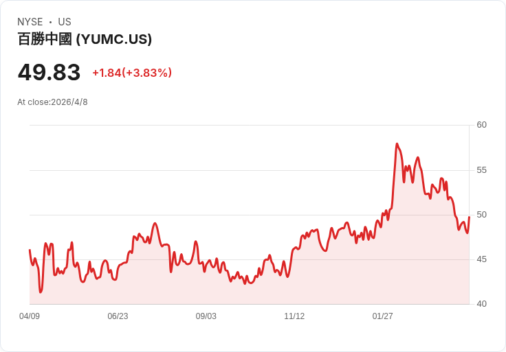This screenshot has width=506, height=352.
Task: Click the 60 label on price axis
Action: coord(481,125)
